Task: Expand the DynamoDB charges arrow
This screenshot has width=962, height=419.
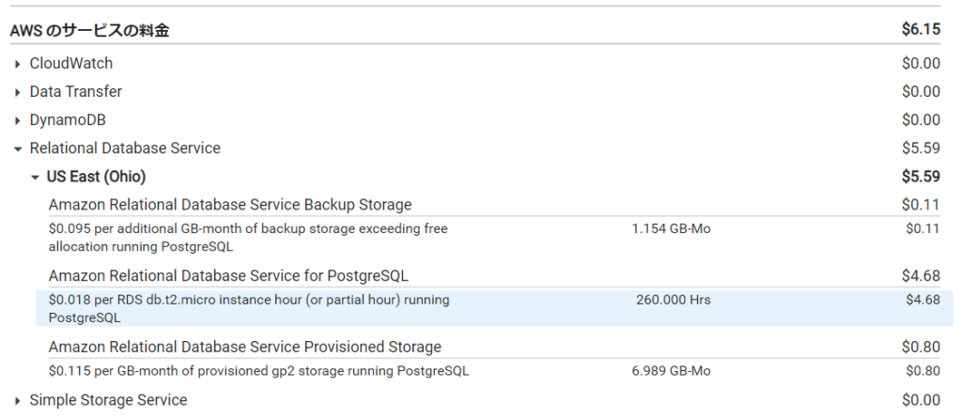Action: tap(18, 120)
